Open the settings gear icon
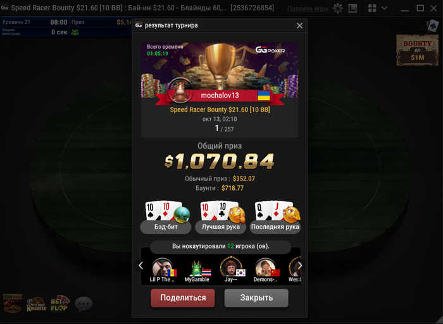Viewport: 443px width, 324px height. point(337,8)
